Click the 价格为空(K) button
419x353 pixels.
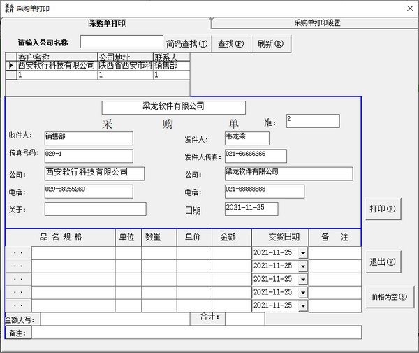[390, 296]
